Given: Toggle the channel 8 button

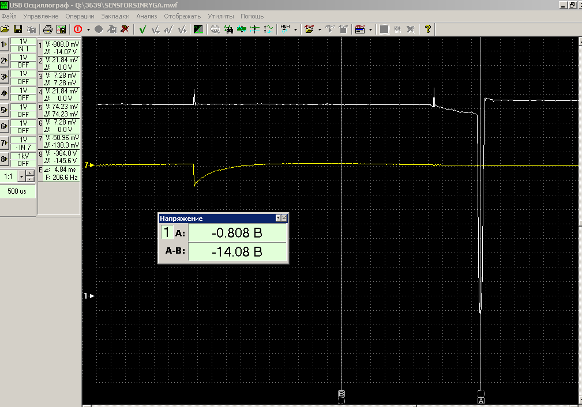Looking at the screenshot, I should pyautogui.click(x=5, y=160).
